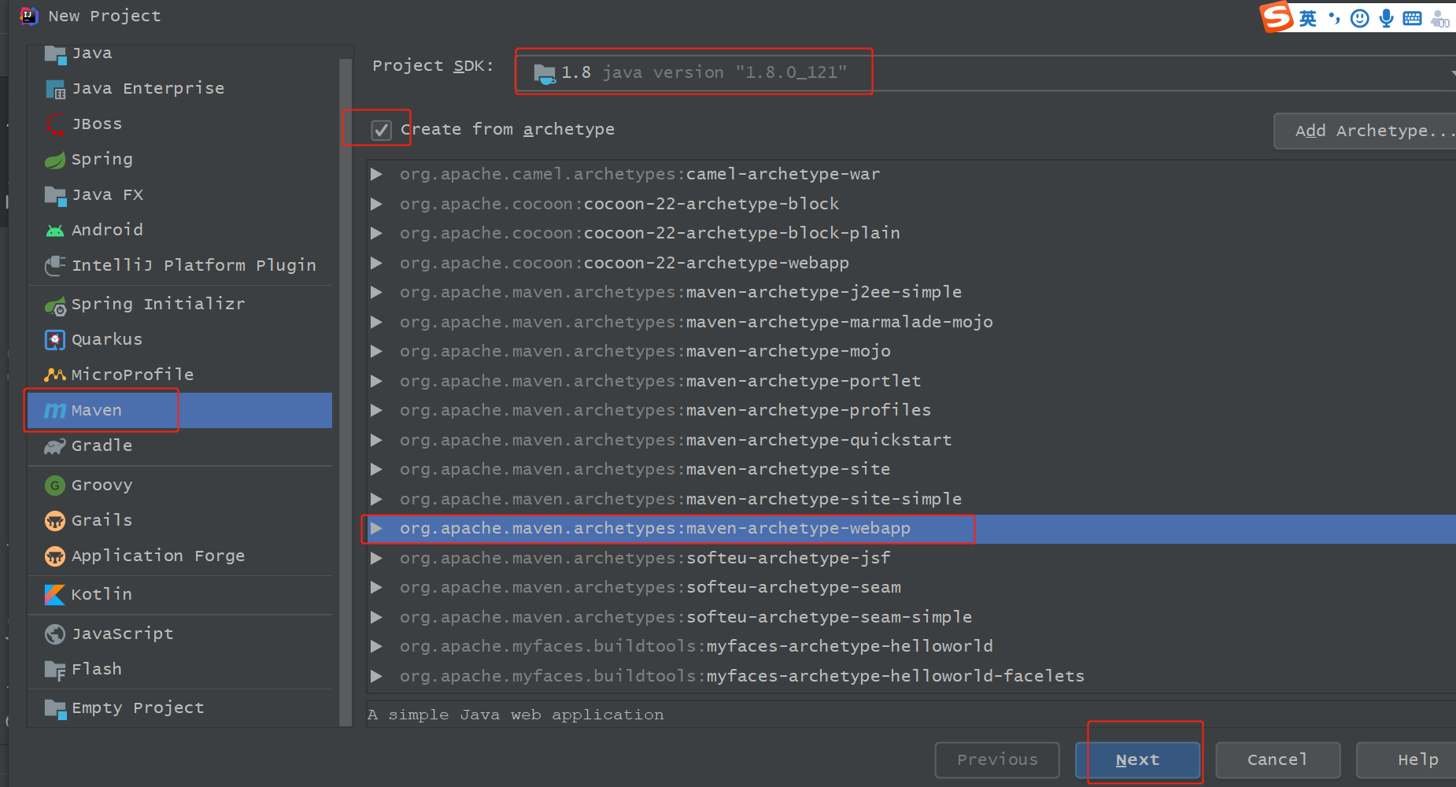Expand the maven-archetype-webapp tree node
This screenshot has width=1456, height=787.
377,528
